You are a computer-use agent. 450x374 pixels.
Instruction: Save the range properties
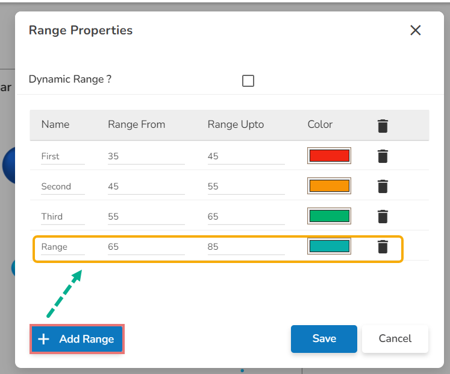pos(324,339)
